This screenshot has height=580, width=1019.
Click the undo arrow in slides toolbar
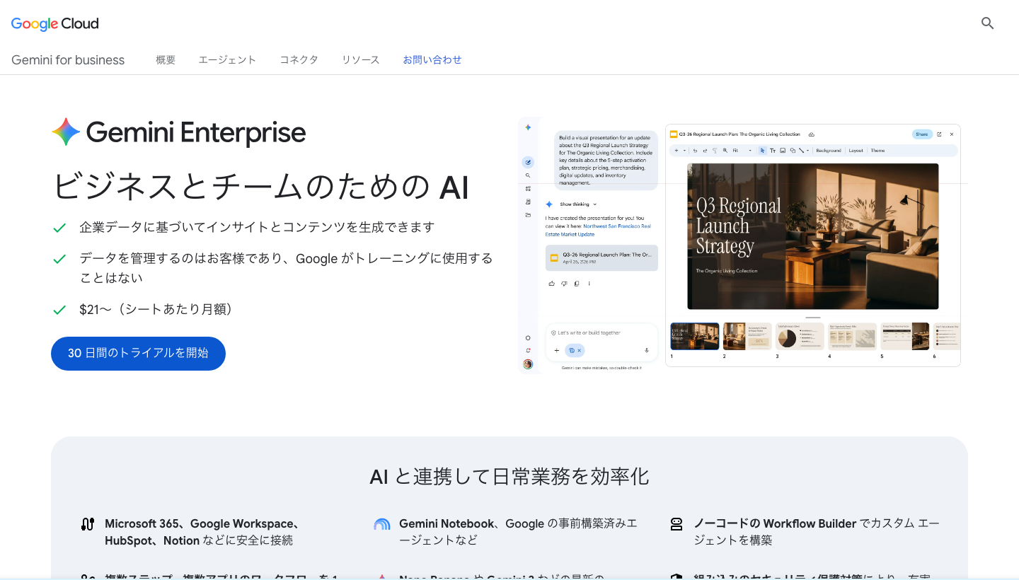click(x=695, y=151)
